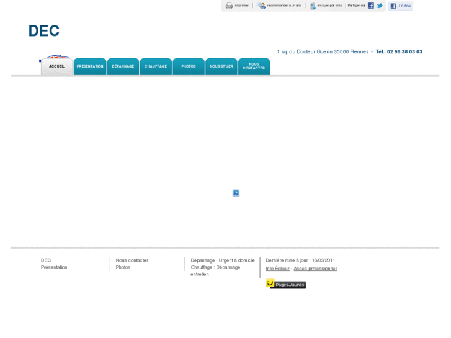Click the address 1 sq. du Docteur Guerin
Image resolution: width=451 pixels, height=338 pixels.
323,51
